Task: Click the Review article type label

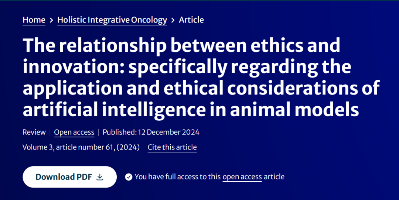Action: [x=34, y=132]
